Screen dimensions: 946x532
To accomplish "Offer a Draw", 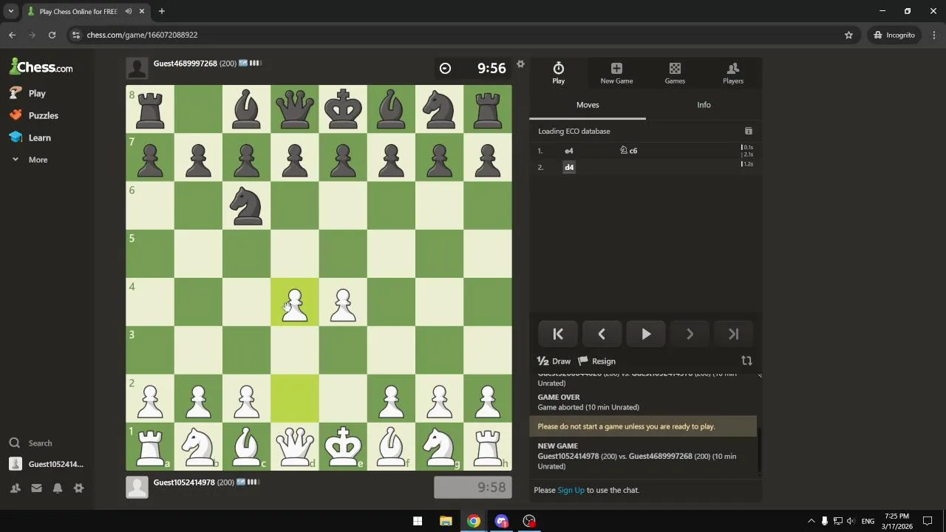I will coord(554,361).
